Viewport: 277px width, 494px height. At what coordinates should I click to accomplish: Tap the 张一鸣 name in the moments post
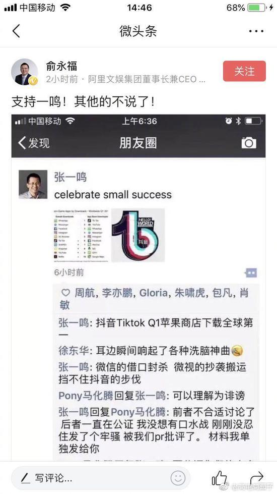coord(70,177)
